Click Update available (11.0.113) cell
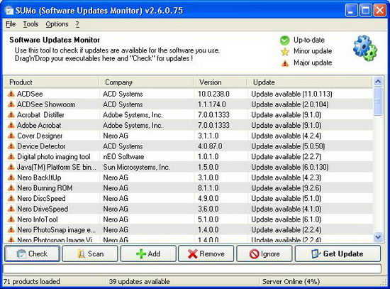390x289 pixels. 291,94
